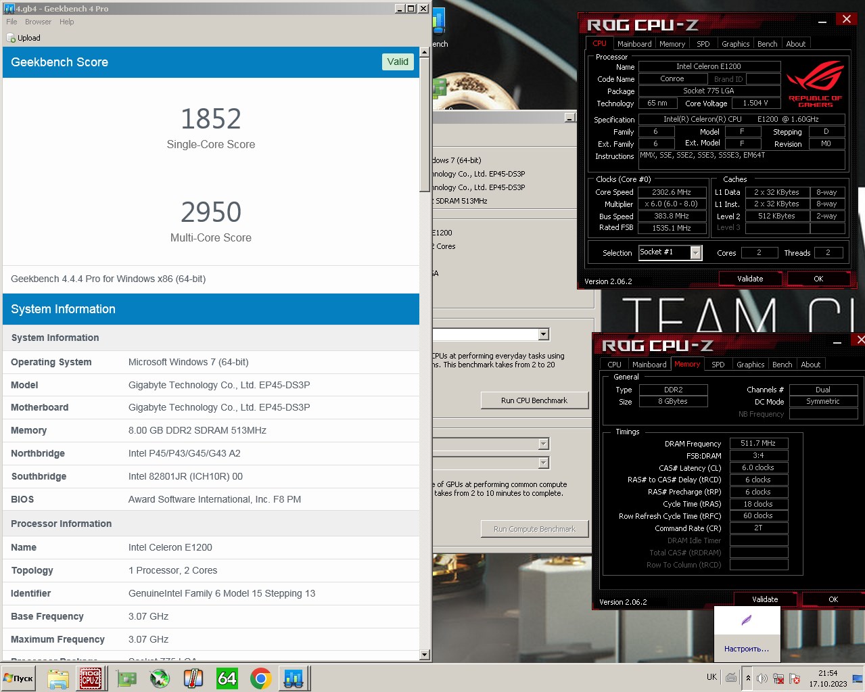
Task: Open Bench tab in upper CPU-Z window
Action: click(767, 44)
